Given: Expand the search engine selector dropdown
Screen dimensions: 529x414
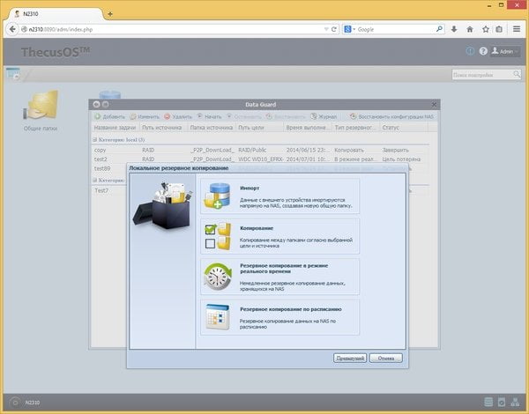Looking at the screenshot, I should click(350, 29).
